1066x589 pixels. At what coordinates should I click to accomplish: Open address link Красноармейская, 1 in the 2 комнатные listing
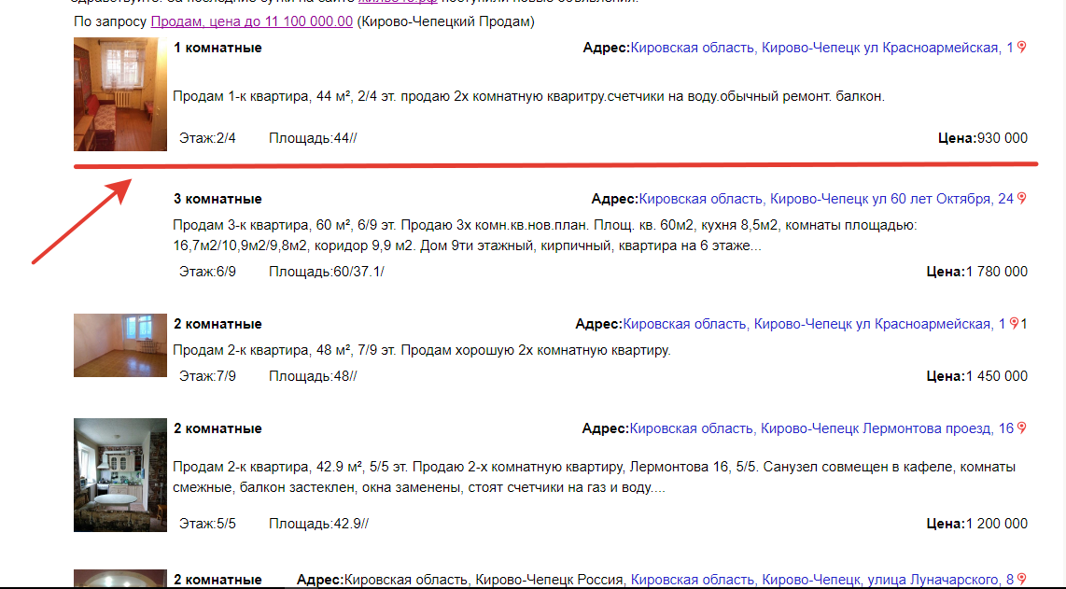coord(814,324)
